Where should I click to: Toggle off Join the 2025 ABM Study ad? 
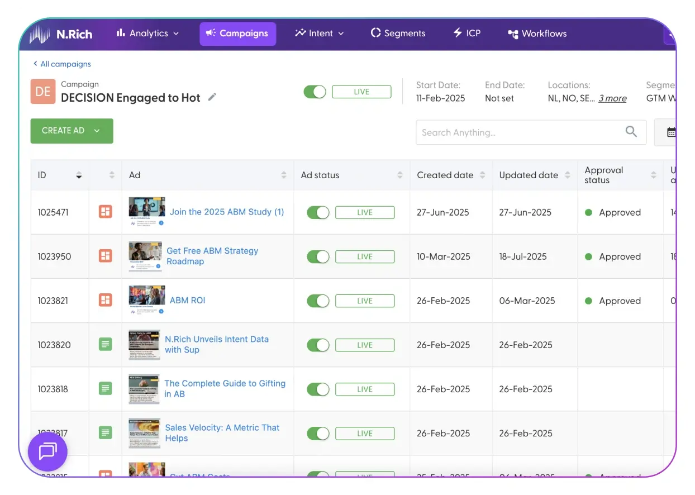click(318, 212)
